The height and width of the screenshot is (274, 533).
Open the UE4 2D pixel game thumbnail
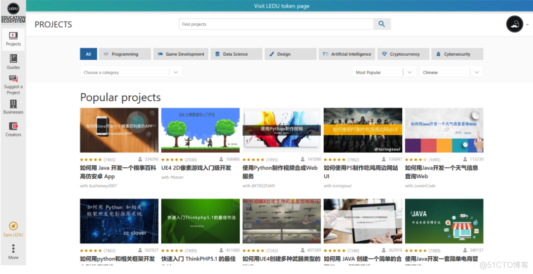pyautogui.click(x=200, y=130)
